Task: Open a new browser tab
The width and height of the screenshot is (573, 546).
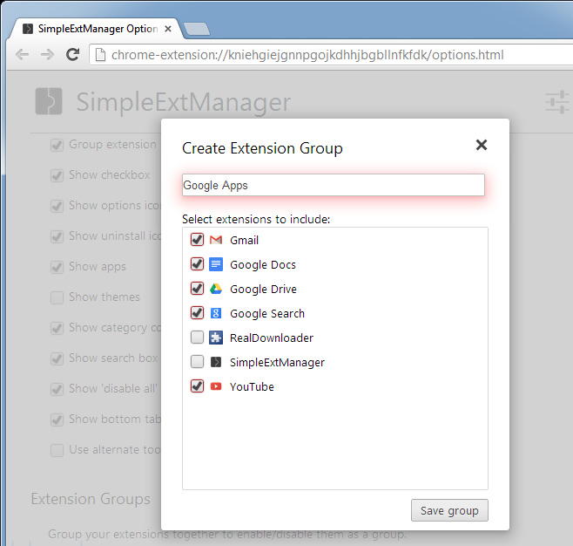Action: pyautogui.click(x=197, y=30)
